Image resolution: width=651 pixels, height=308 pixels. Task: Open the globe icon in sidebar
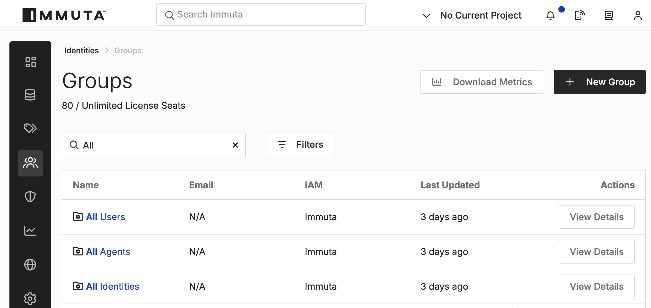[x=30, y=265]
